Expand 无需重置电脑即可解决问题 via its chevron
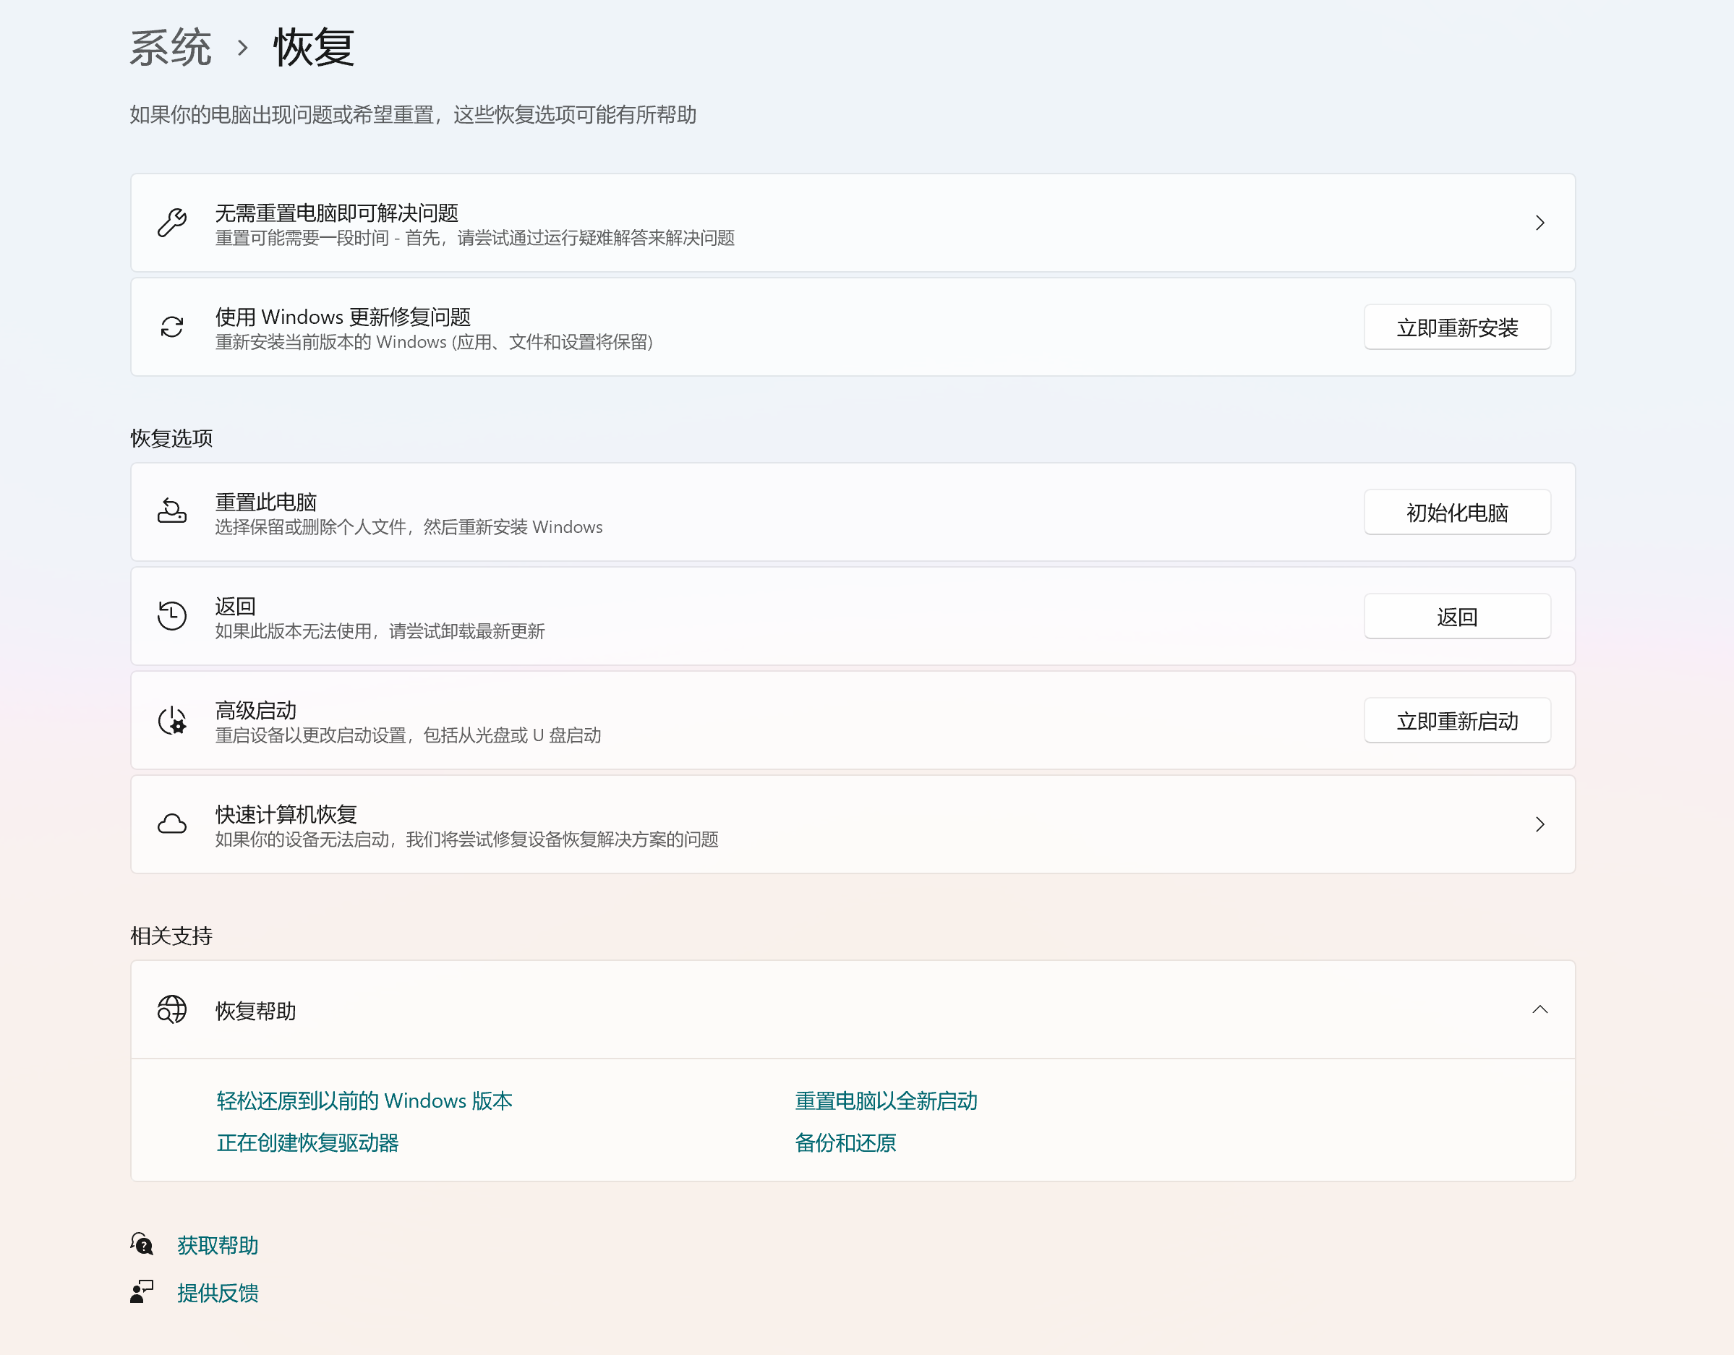Viewport: 1734px width, 1355px height. tap(1540, 223)
